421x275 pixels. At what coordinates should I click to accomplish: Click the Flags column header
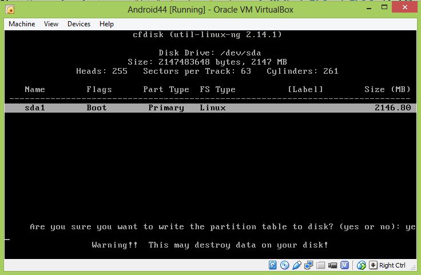[99, 89]
